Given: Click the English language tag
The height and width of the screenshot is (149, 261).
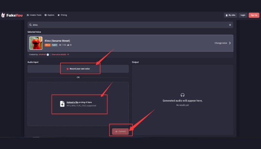Looking at the screenshot, I should pyautogui.click(x=54, y=45).
